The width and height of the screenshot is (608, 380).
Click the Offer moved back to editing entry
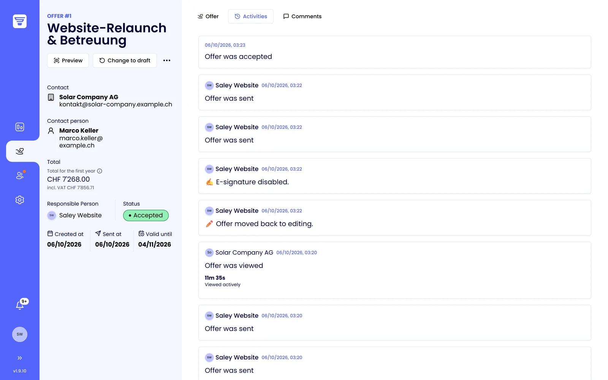(395, 218)
